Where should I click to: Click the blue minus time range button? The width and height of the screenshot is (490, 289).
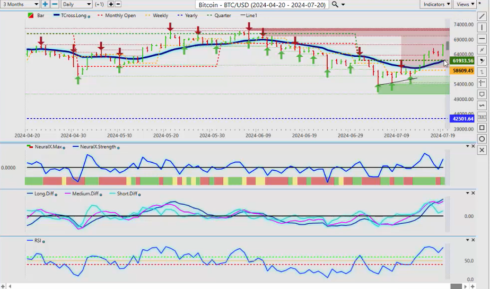coord(55,4)
